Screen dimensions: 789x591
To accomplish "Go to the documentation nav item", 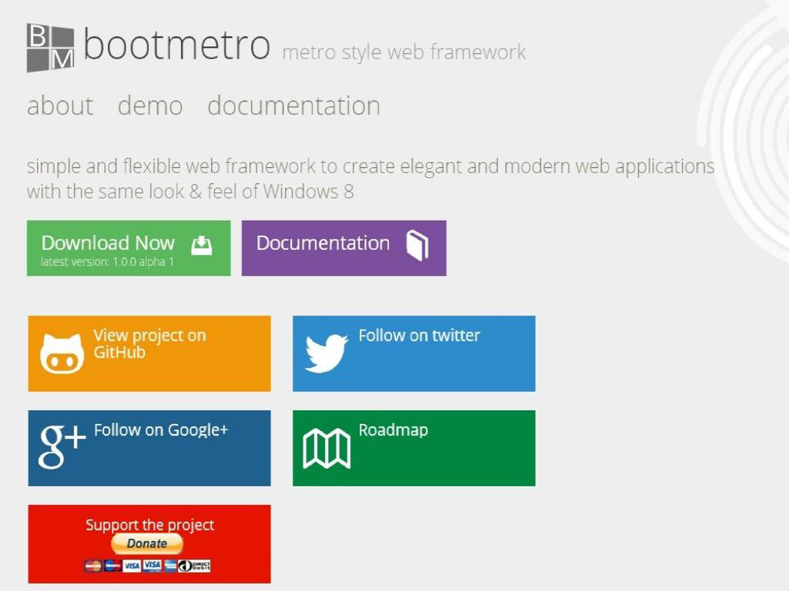I will point(294,106).
